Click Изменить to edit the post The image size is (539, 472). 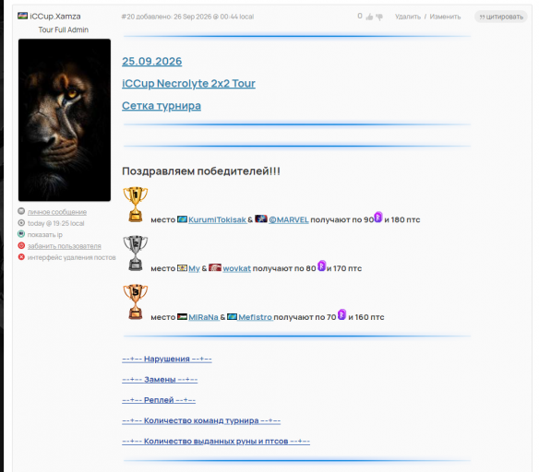(x=445, y=17)
